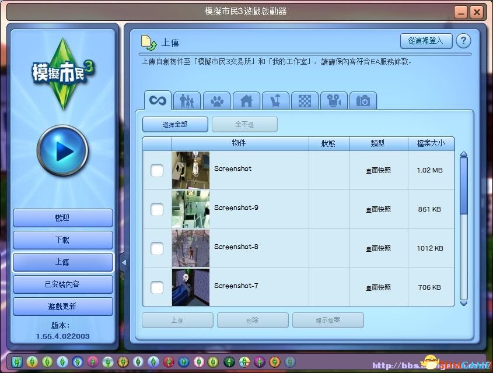The height and width of the screenshot is (373, 493).
Task: Collapse the sidebar with the left arrow handle
Action: (x=124, y=262)
